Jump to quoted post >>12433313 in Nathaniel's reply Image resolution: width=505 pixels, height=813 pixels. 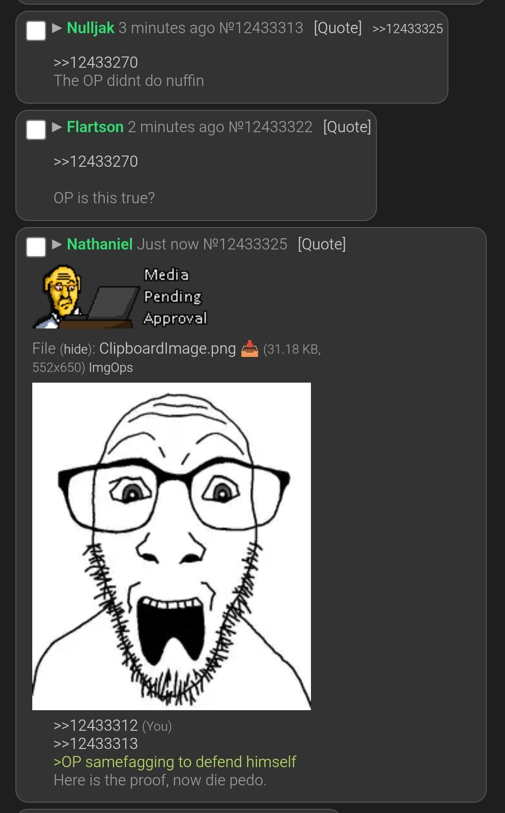click(96, 744)
